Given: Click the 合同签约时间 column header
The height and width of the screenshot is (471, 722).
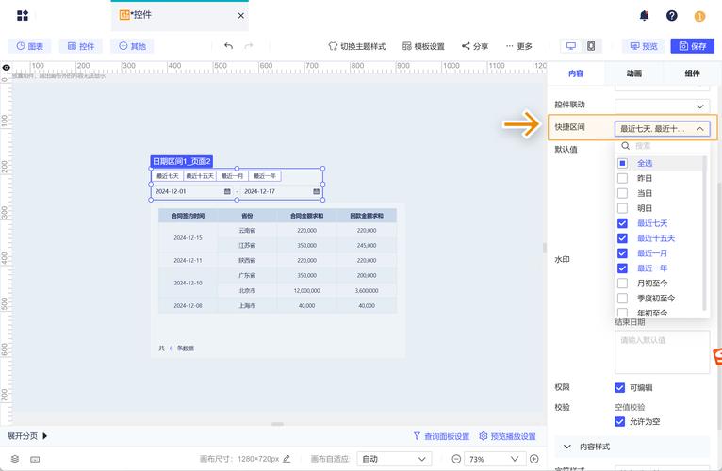Looking at the screenshot, I should coord(188,216).
